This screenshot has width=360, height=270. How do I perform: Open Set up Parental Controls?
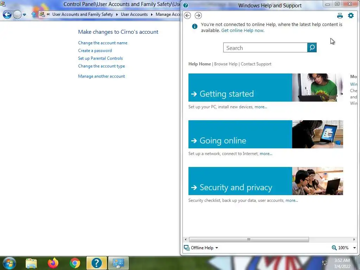pyautogui.click(x=100, y=58)
